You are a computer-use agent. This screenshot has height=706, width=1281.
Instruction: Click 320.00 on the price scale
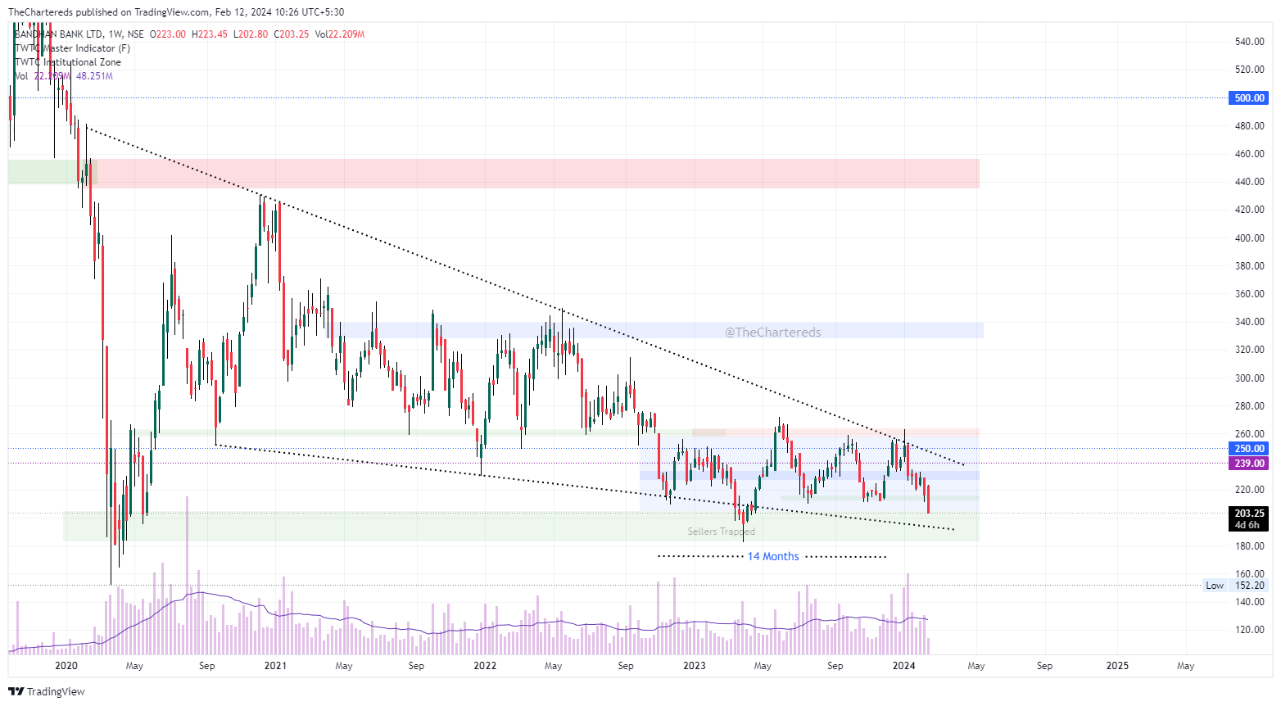click(x=1249, y=350)
